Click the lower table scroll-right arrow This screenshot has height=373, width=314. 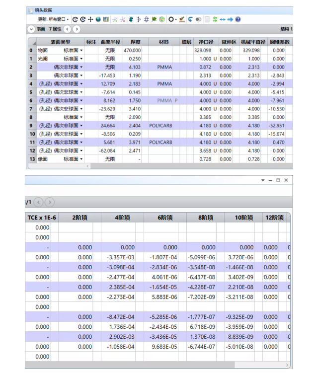(287, 365)
